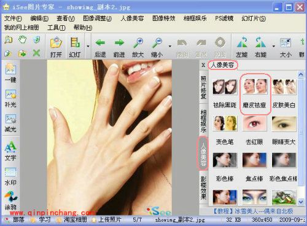This screenshot has height=226, width=307.
Task: Pick the 彩色焦点棒 effect thumbnail
Action: (x=284, y=160)
